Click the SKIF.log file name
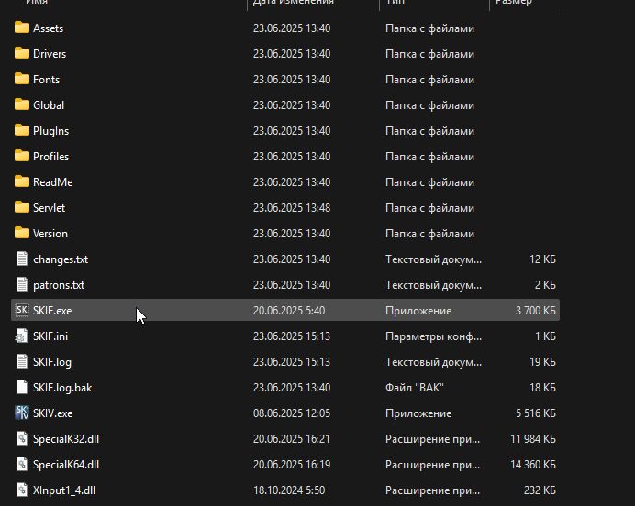Screen dimensions: 635x506 [51, 362]
